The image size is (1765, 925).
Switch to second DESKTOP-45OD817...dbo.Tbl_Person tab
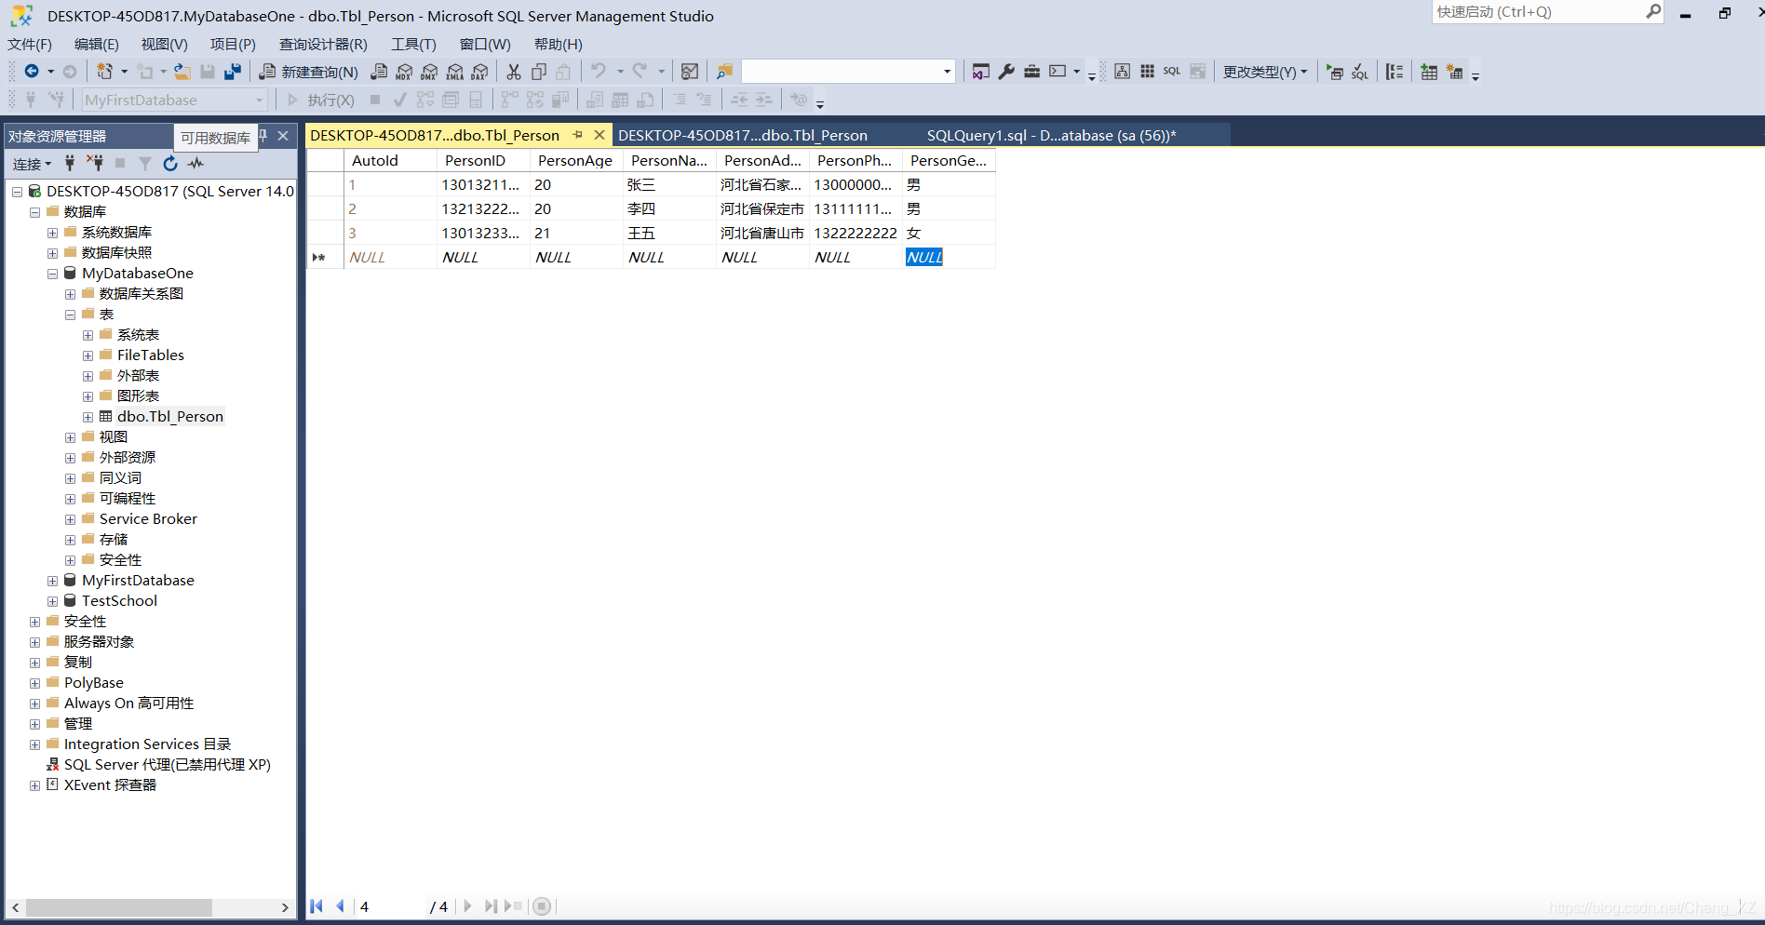743,135
